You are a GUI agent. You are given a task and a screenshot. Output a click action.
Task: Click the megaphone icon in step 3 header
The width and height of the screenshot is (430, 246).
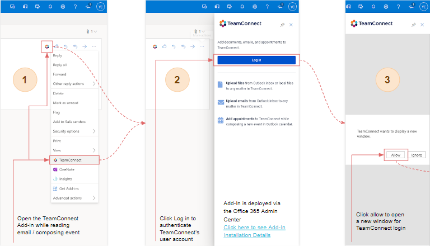click(x=412, y=6)
